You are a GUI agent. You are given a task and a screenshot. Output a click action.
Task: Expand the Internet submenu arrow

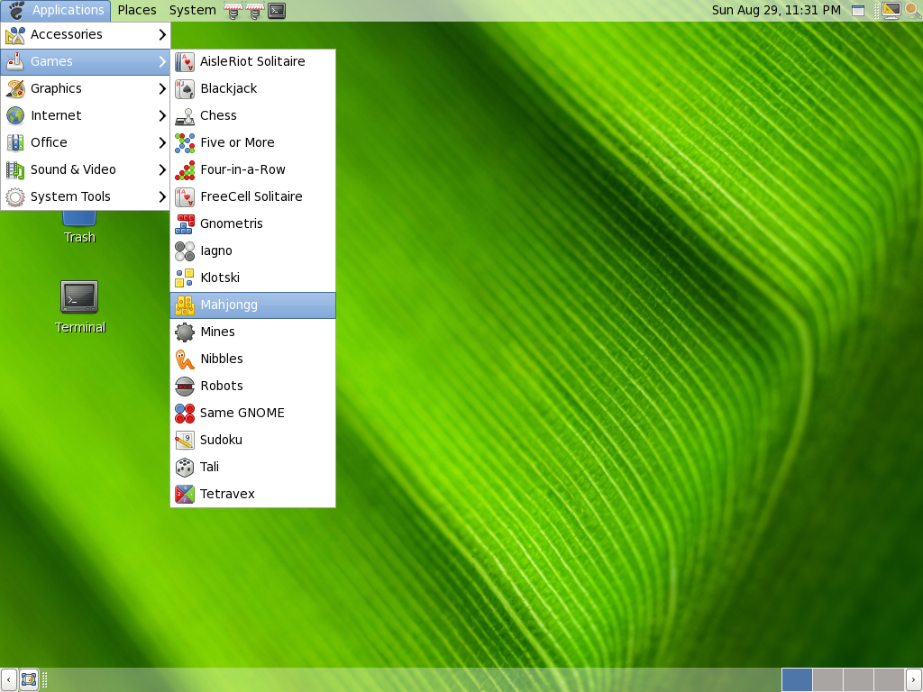(x=162, y=116)
